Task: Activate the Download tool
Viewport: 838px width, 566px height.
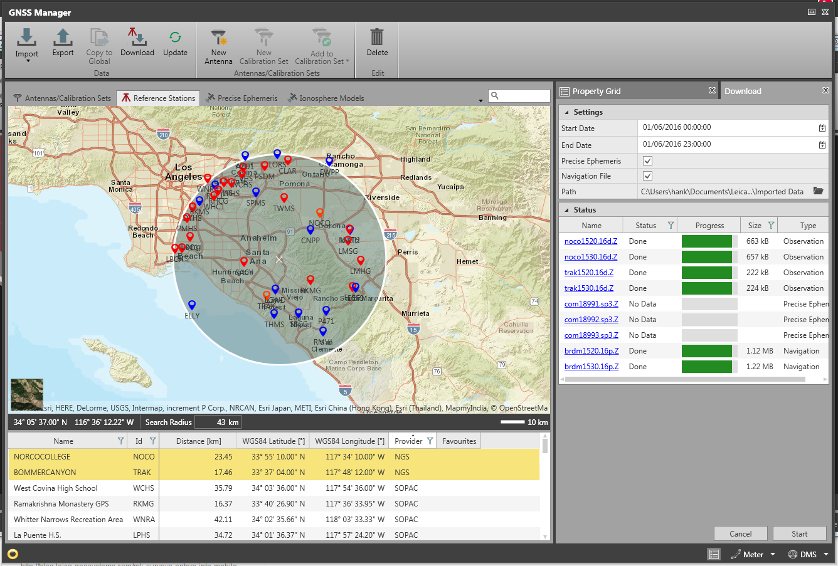Action: 137,41
